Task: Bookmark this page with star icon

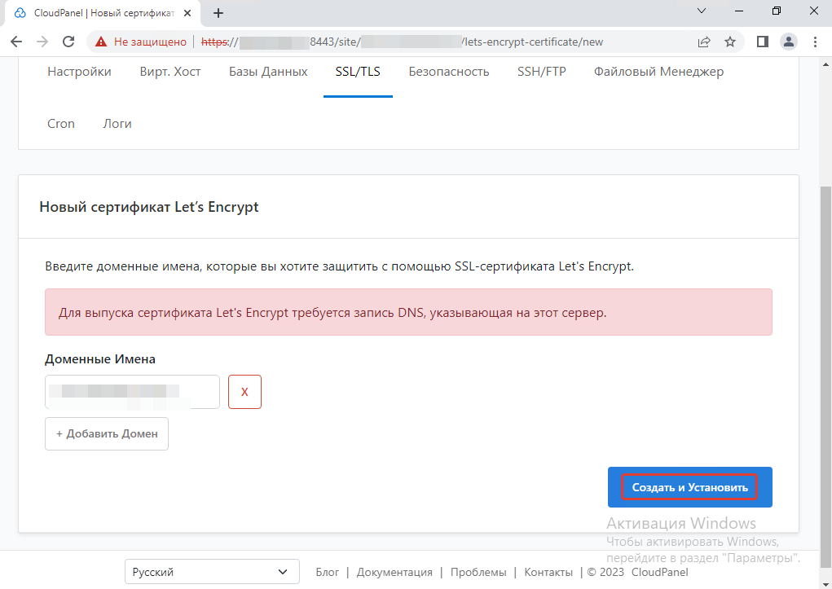Action: click(730, 42)
